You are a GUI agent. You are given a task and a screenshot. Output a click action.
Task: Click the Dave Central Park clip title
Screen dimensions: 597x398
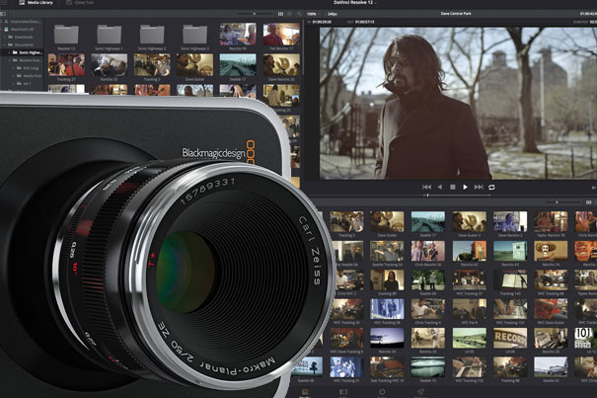(456, 14)
